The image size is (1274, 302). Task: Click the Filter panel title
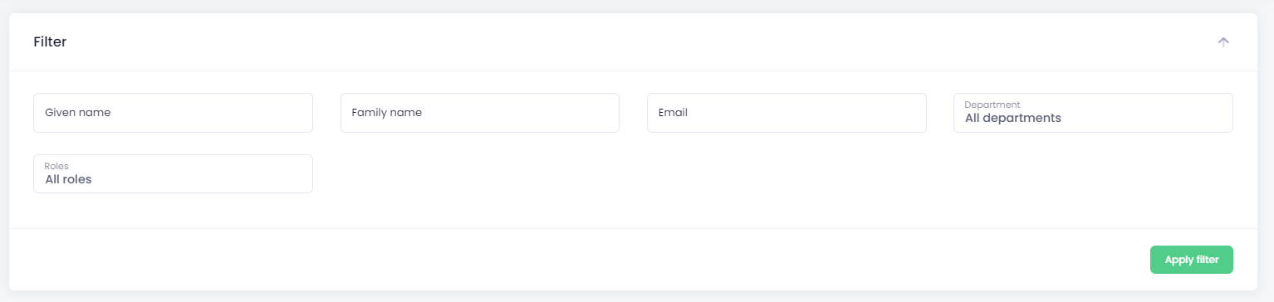tap(50, 41)
